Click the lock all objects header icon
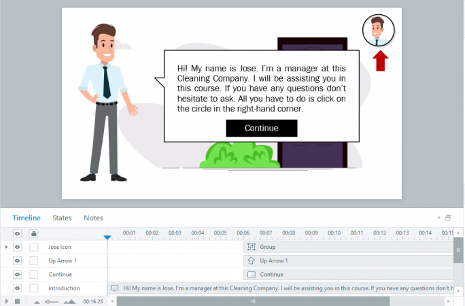Image resolution: width=465 pixels, height=306 pixels. tap(33, 234)
